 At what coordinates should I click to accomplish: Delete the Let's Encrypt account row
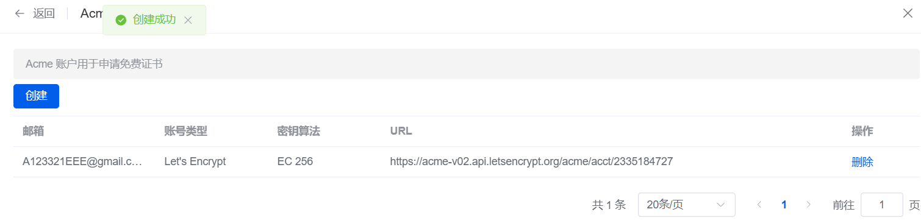pos(862,161)
